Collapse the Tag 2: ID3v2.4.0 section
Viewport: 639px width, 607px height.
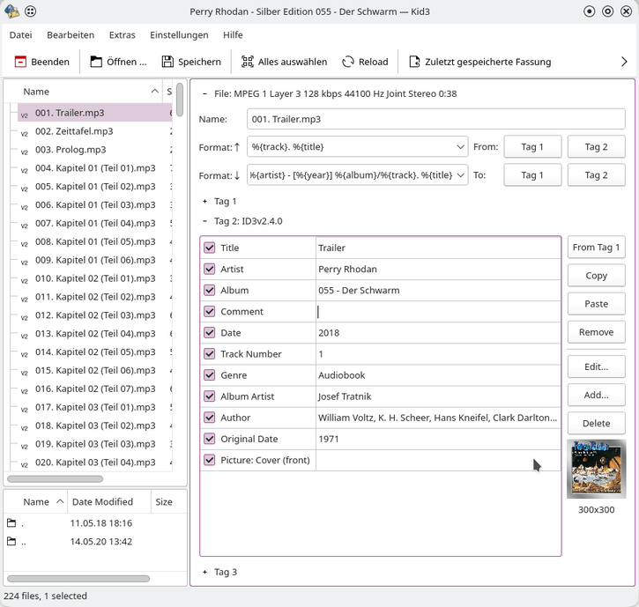click(x=205, y=221)
